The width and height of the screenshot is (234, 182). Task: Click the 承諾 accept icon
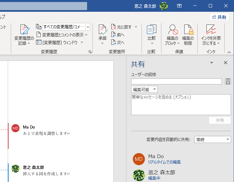103,30
